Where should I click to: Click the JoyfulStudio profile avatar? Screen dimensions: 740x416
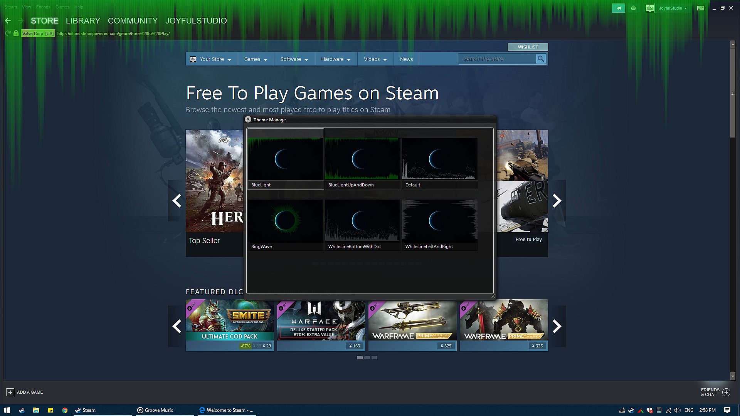650,8
